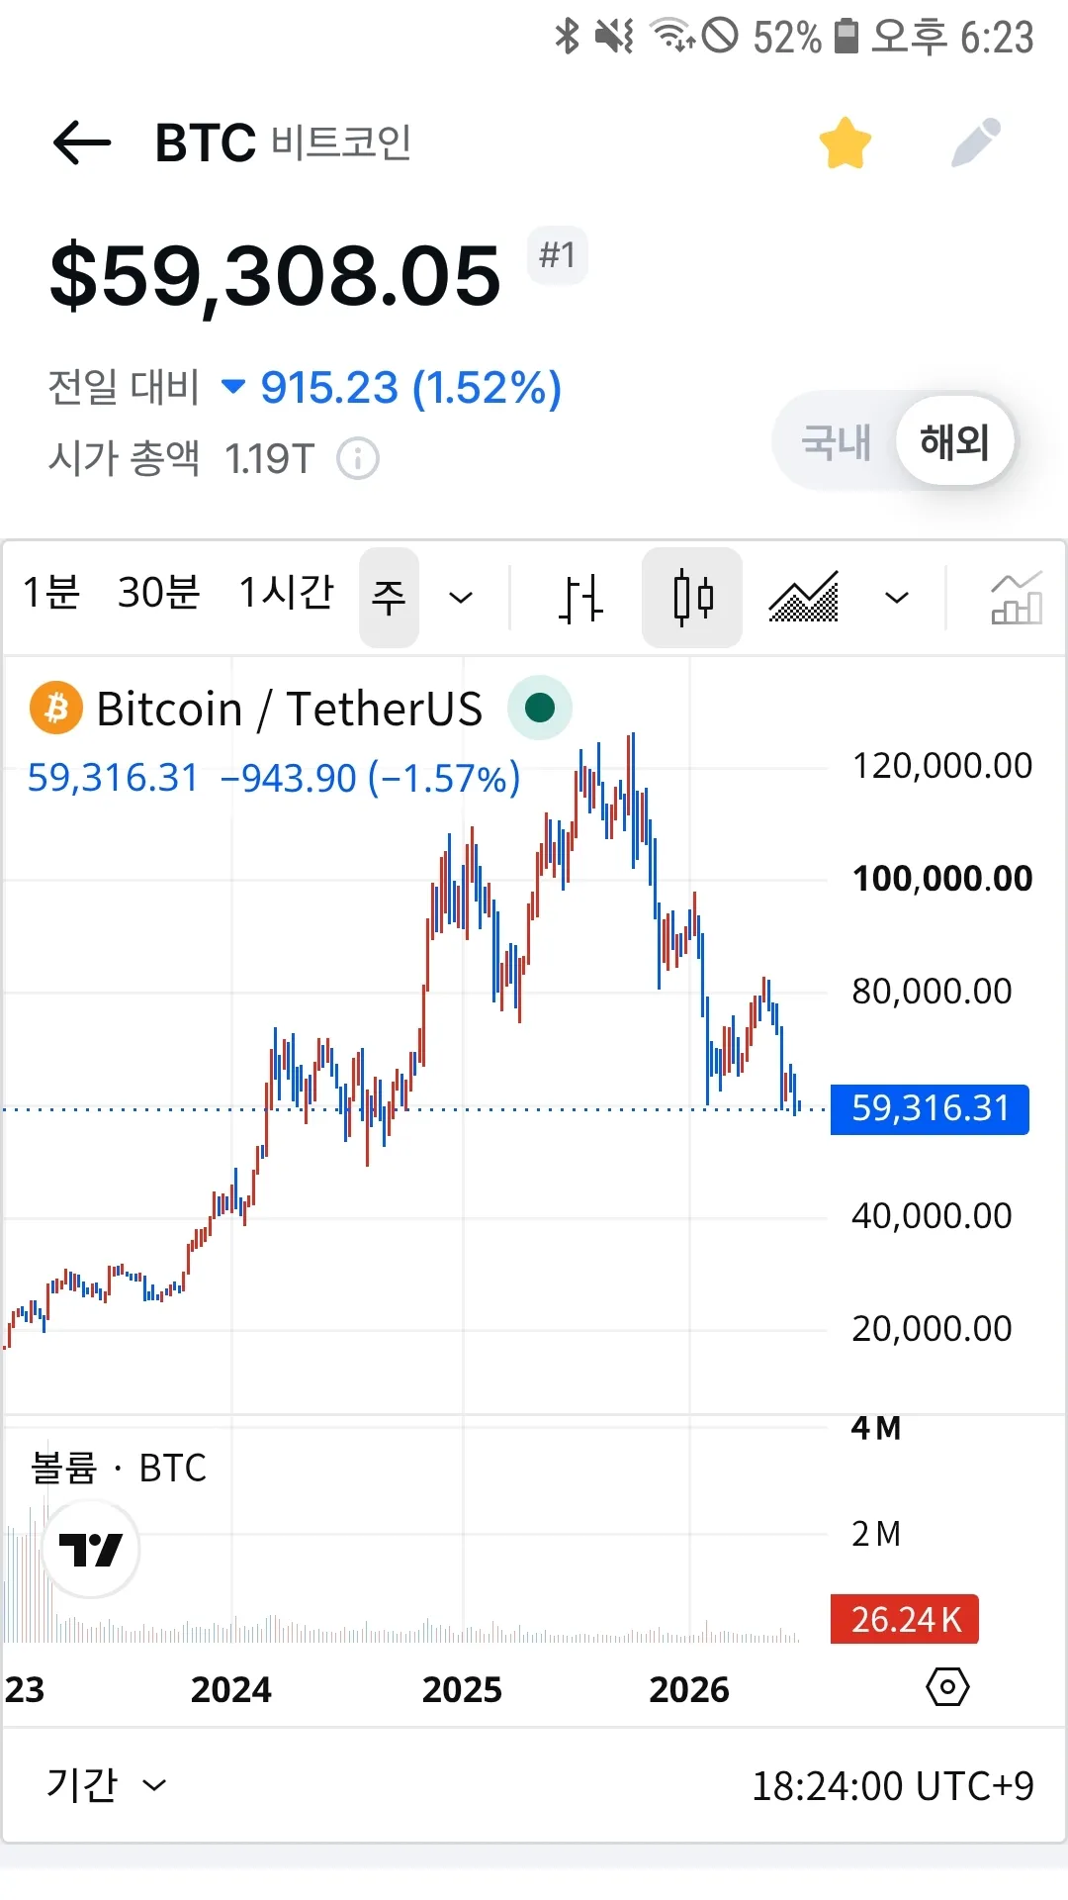
Task: Toggle the yellow favorite star
Action: [x=845, y=143]
